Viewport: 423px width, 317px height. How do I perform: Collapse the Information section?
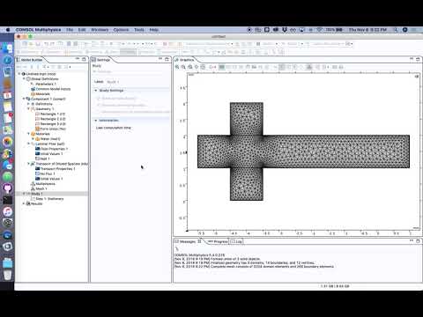click(96, 121)
